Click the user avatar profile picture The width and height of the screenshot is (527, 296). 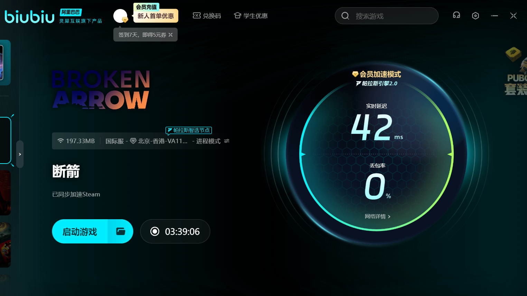tap(120, 16)
